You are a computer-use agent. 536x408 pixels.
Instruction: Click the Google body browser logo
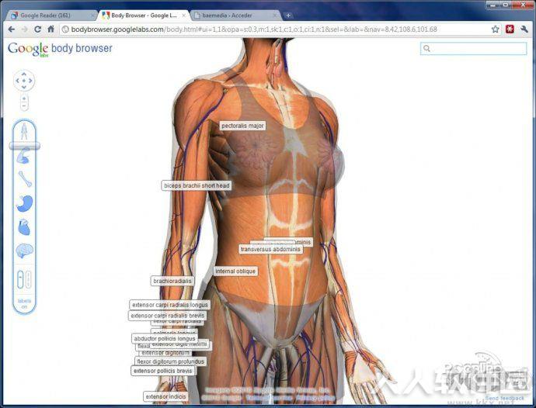[x=60, y=49]
